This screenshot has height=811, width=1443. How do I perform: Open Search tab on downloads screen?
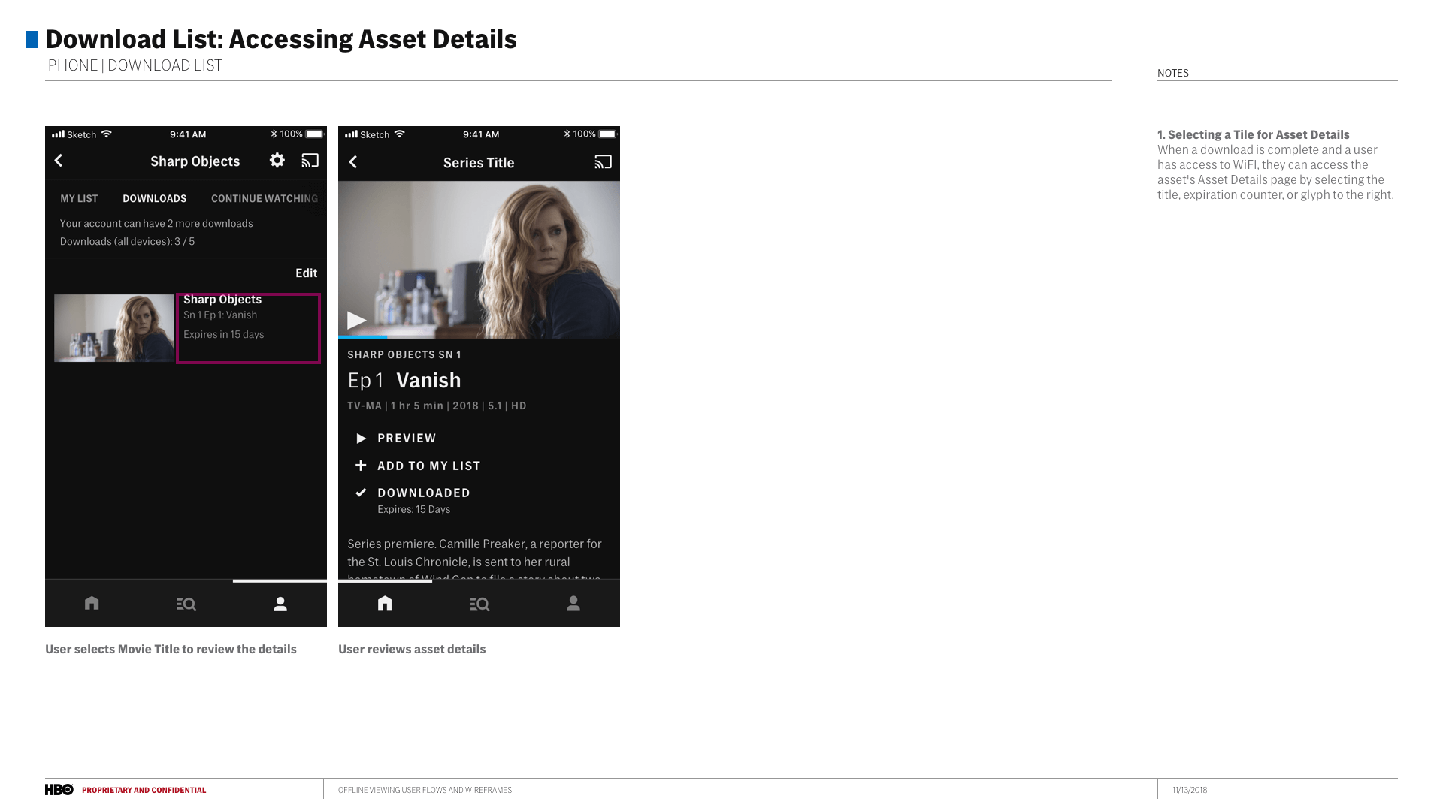click(x=186, y=604)
